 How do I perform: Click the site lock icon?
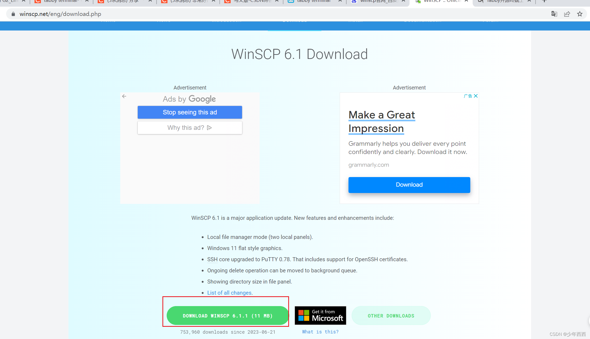pos(13,14)
